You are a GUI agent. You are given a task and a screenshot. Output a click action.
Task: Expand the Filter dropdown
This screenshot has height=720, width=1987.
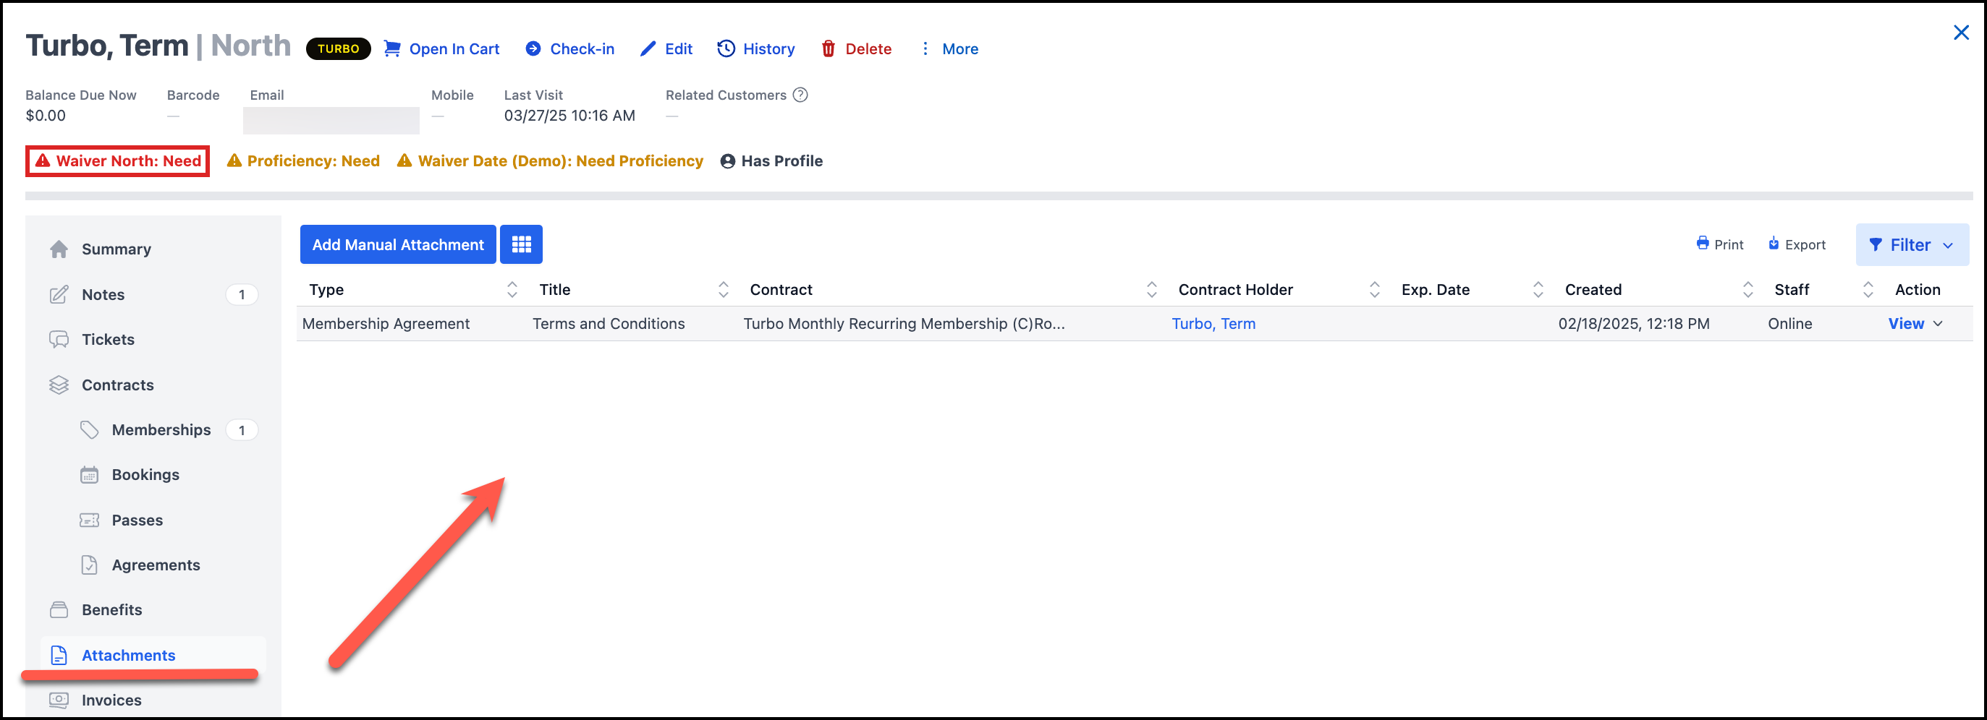1912,245
